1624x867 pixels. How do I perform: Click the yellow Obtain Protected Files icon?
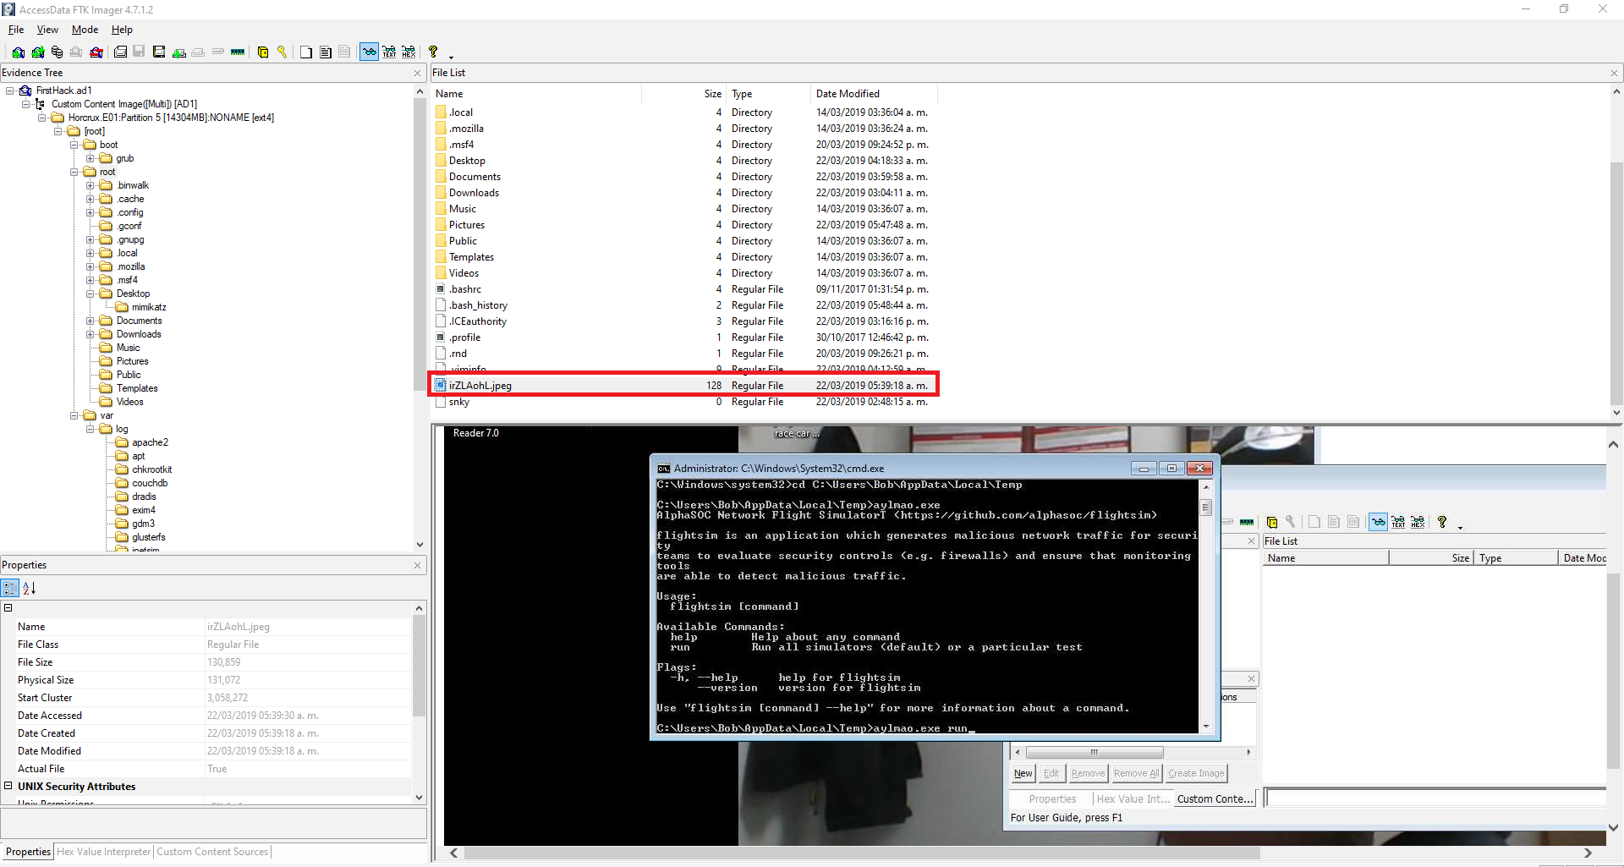click(x=263, y=52)
